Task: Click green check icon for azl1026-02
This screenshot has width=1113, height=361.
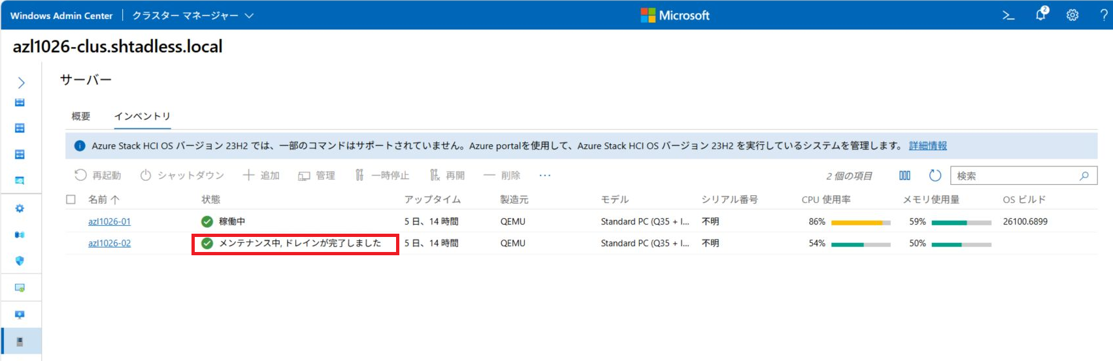Action: pos(207,243)
